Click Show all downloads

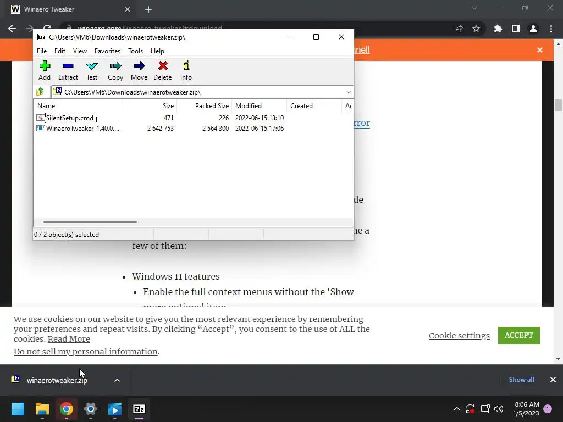[x=521, y=379]
